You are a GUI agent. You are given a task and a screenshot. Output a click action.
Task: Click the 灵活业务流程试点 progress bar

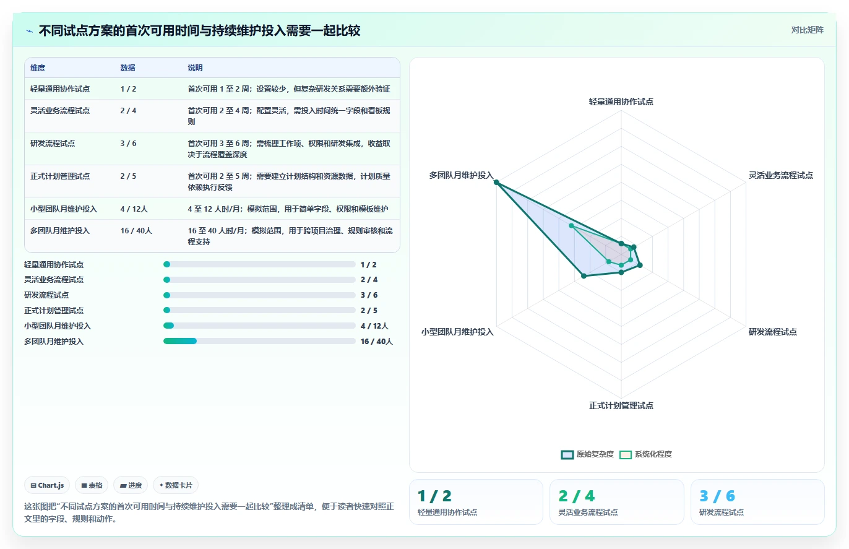point(259,280)
